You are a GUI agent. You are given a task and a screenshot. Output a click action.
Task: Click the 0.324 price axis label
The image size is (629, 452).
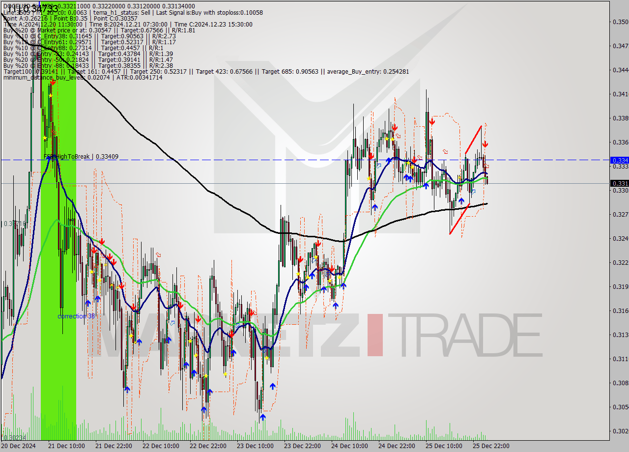point(620,238)
